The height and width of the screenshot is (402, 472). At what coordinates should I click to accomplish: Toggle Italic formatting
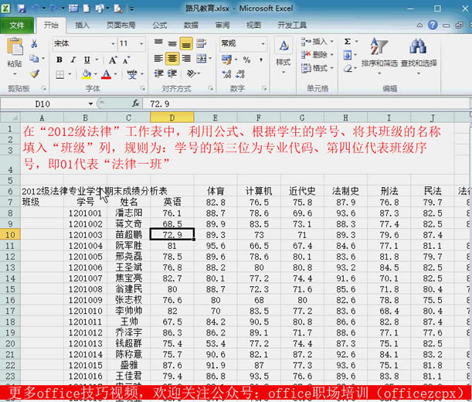coord(73,60)
